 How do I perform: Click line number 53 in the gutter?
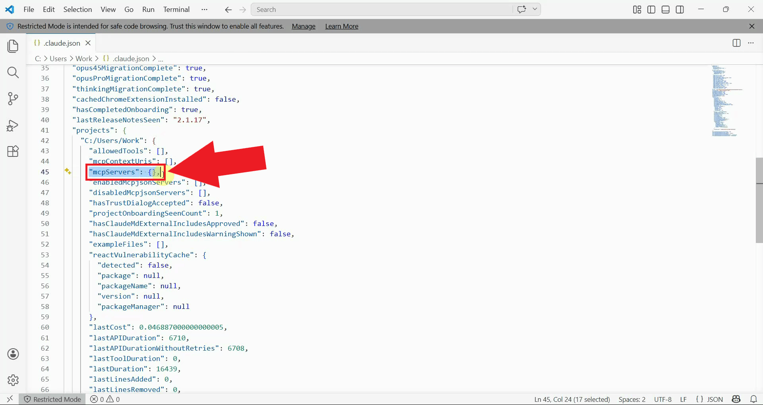pos(45,255)
